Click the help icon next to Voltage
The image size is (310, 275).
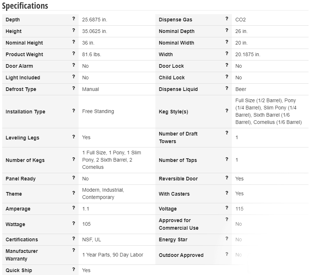pos(227,208)
